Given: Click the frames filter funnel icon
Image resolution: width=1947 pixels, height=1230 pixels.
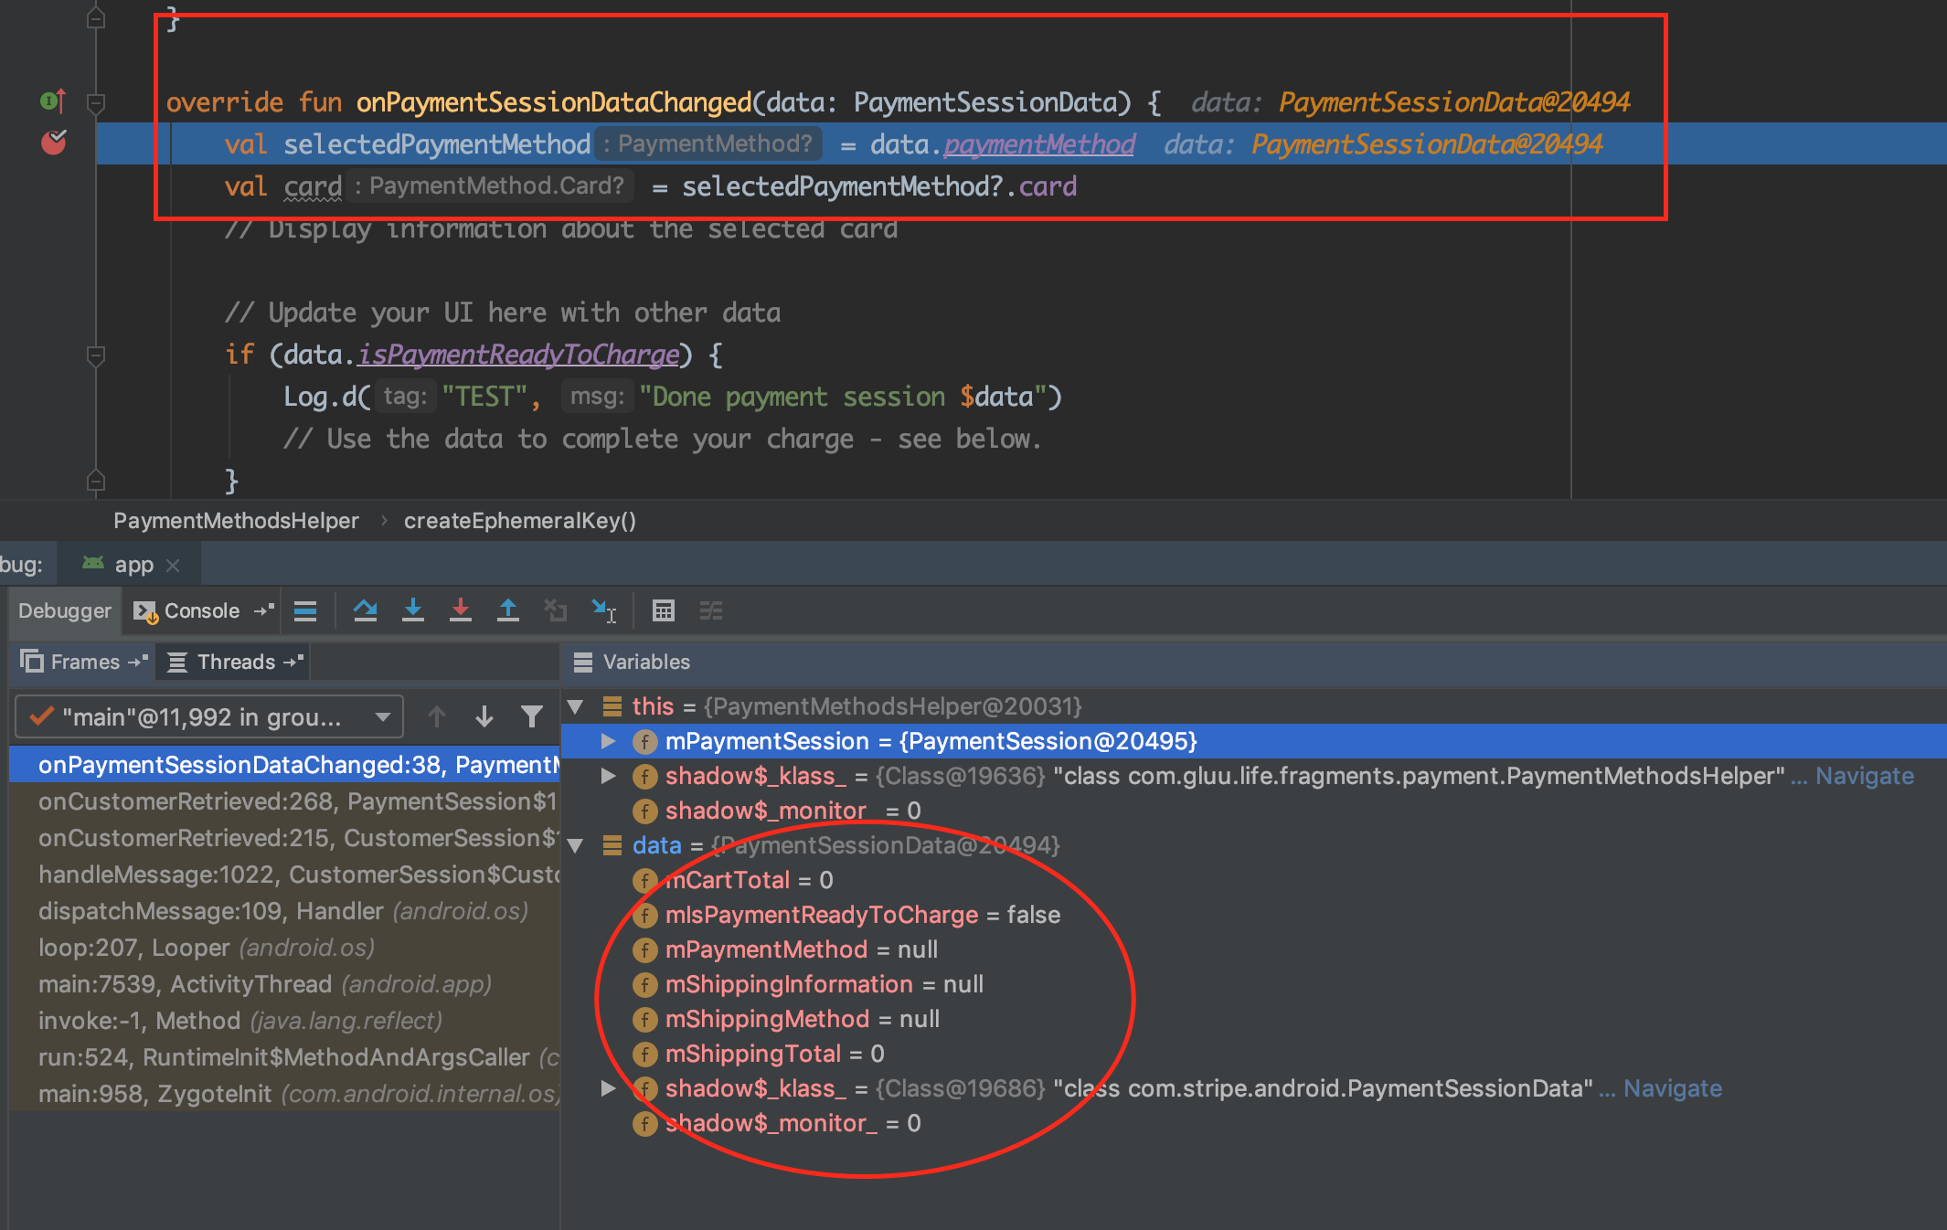Looking at the screenshot, I should click(532, 716).
